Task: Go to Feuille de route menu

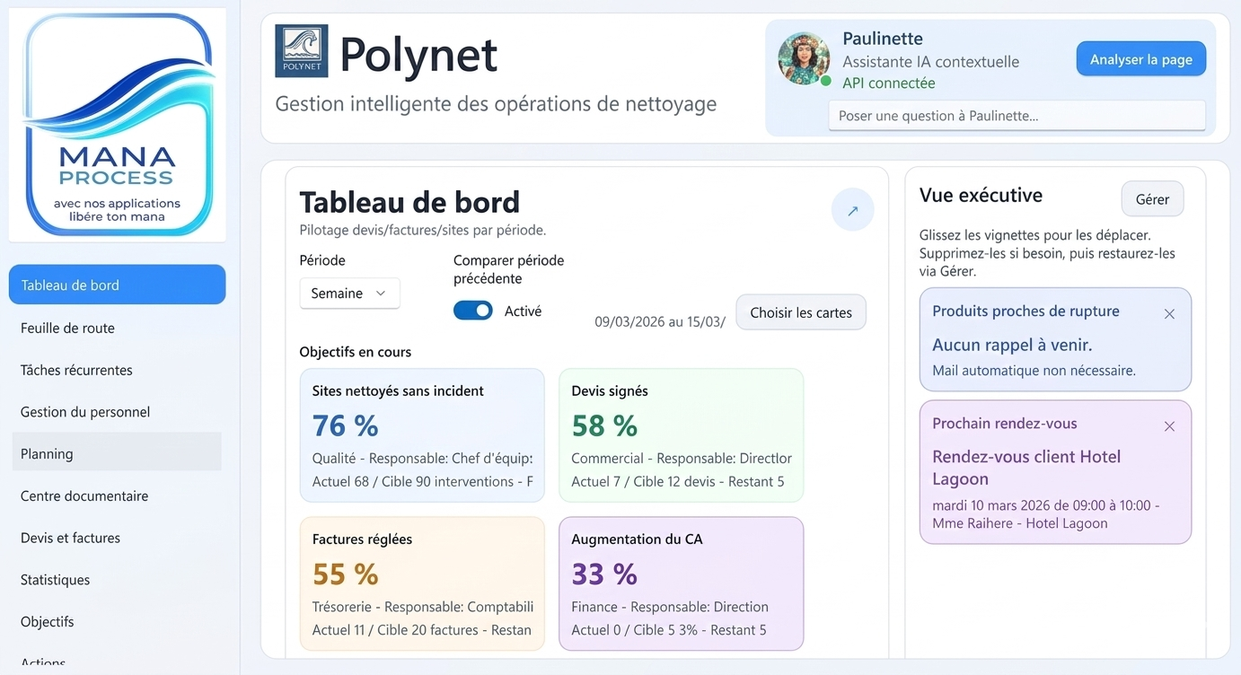Action: pyautogui.click(x=68, y=329)
